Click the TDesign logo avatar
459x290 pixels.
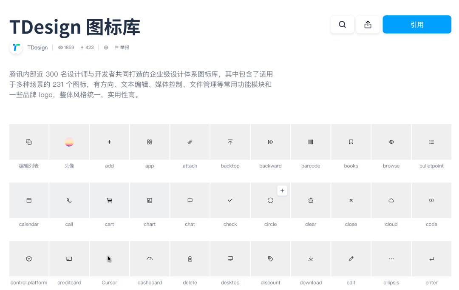(16, 48)
